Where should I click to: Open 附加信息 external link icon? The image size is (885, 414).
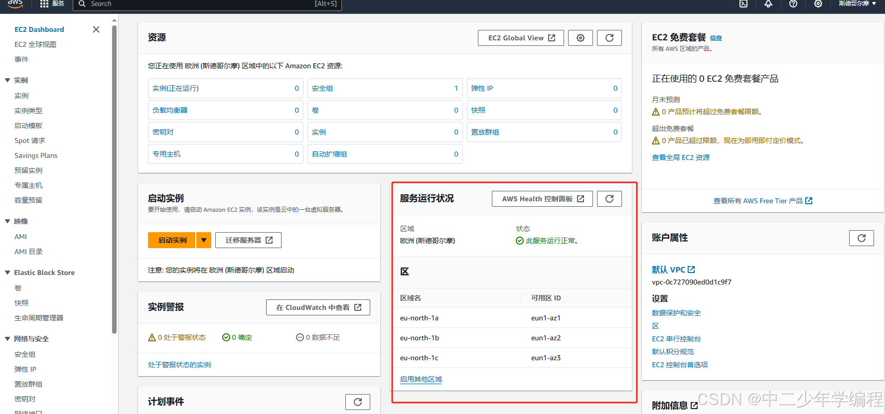[x=694, y=406]
